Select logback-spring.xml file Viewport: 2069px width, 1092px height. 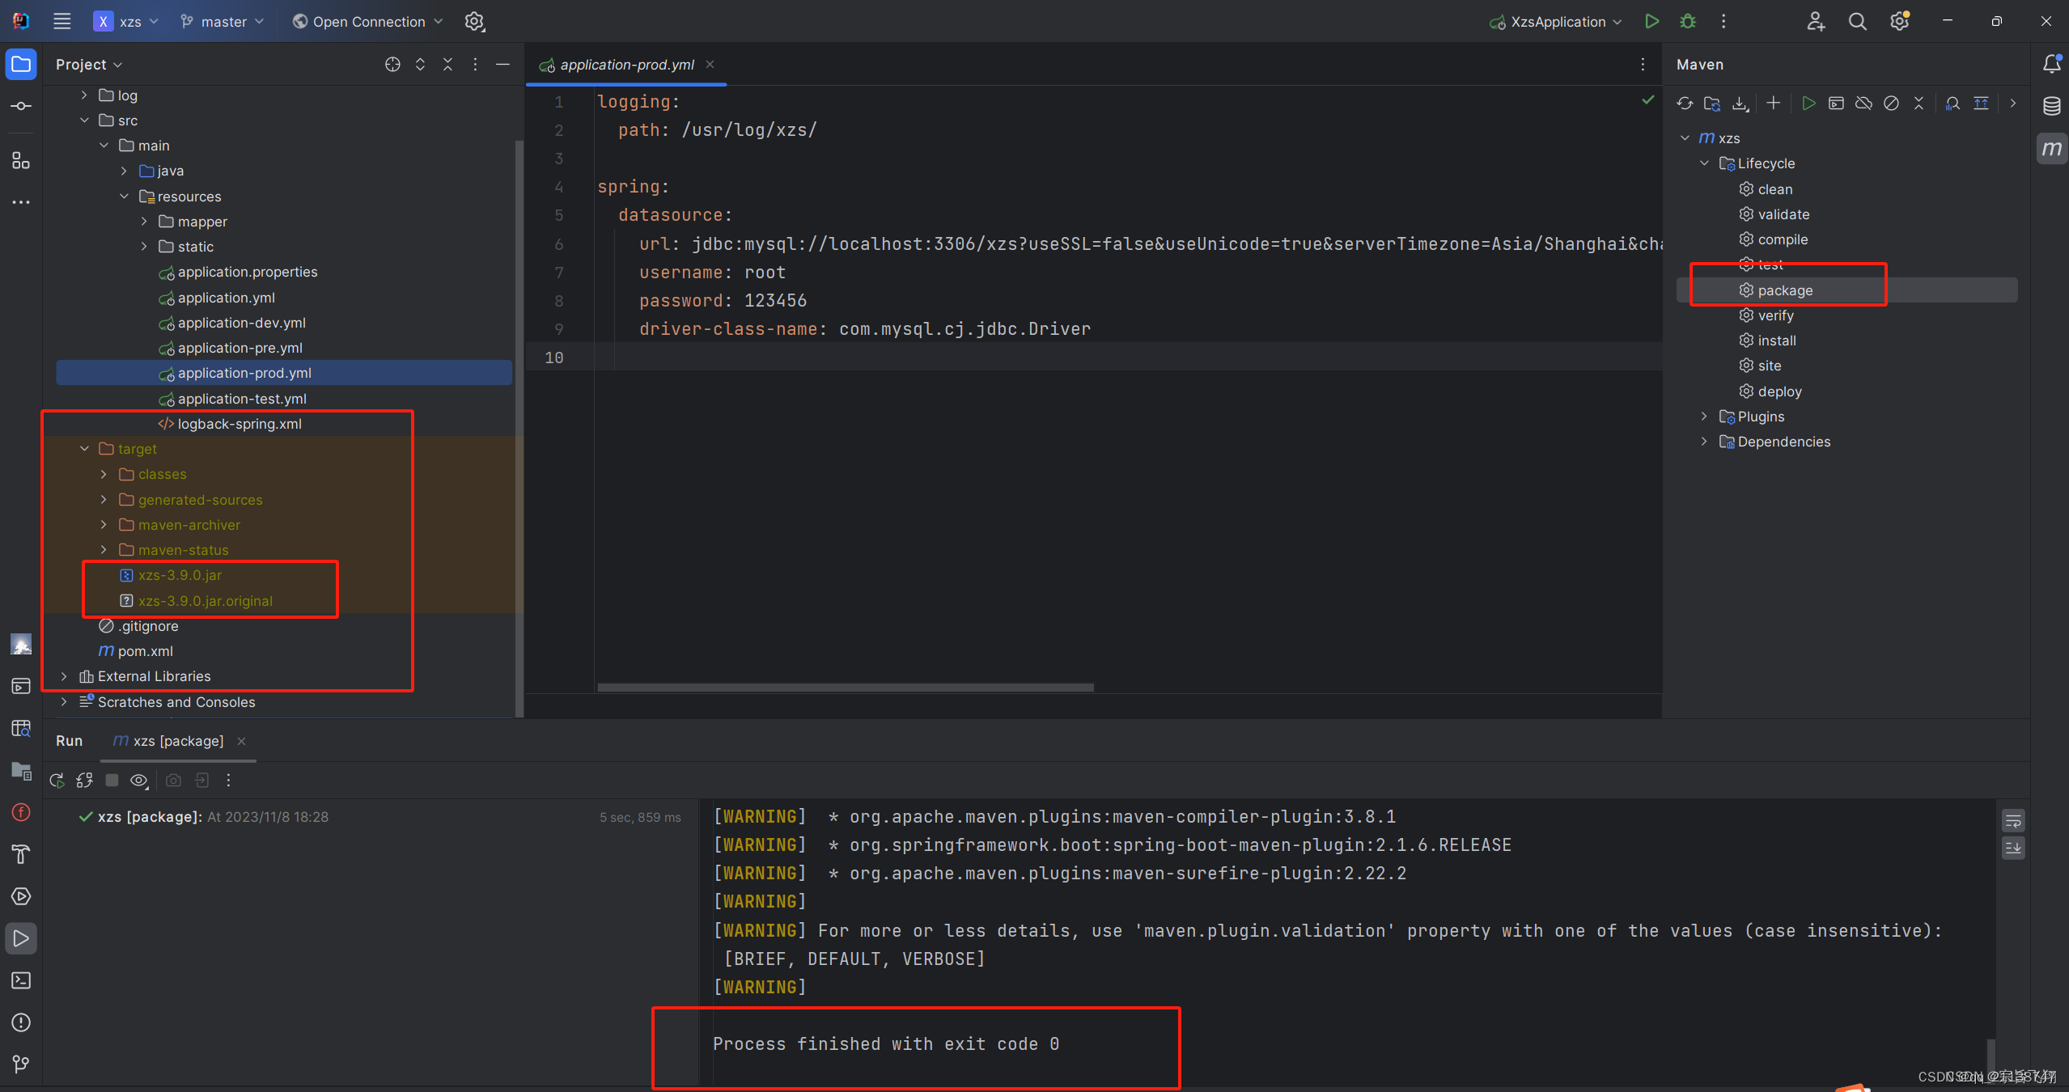(x=239, y=424)
